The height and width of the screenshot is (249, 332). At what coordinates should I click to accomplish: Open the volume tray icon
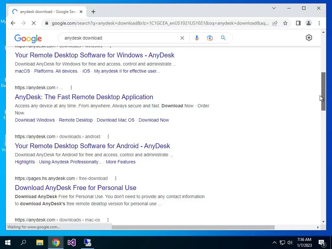pyautogui.click(x=290, y=243)
